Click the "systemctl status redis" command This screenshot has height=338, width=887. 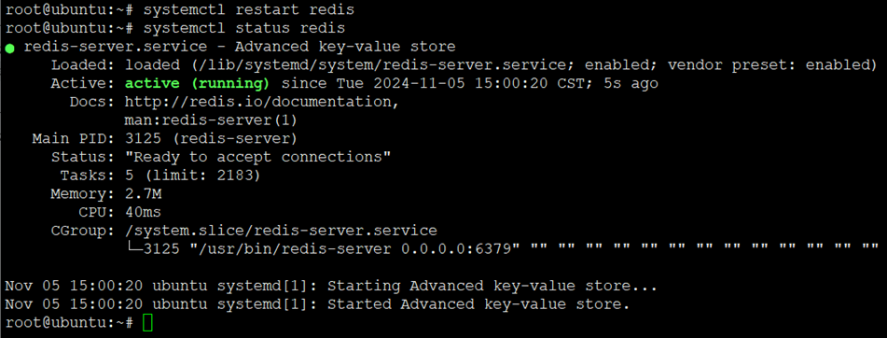pyautogui.click(x=245, y=28)
